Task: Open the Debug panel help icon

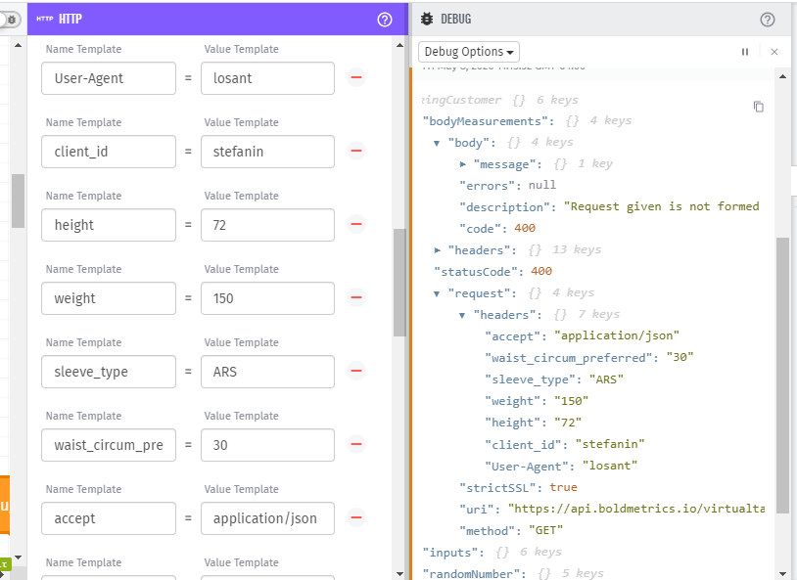Action: (x=767, y=20)
